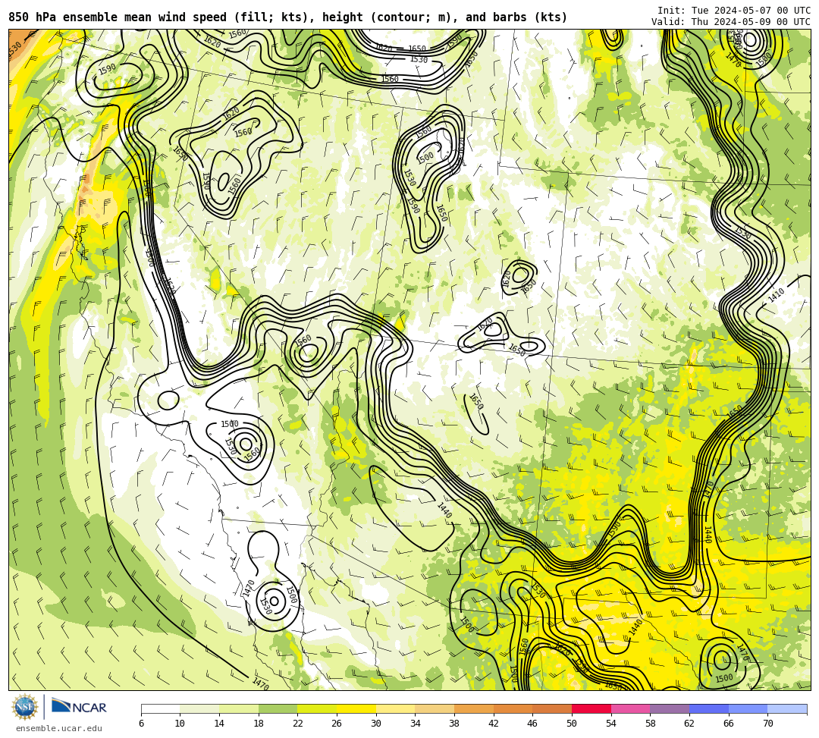
Task: Pick the pale 10–14 kts colorbar segment
Action: 199,709
